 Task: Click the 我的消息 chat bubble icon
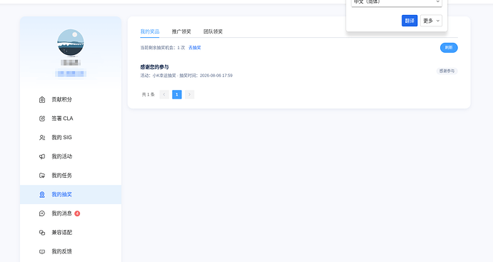pos(42,213)
